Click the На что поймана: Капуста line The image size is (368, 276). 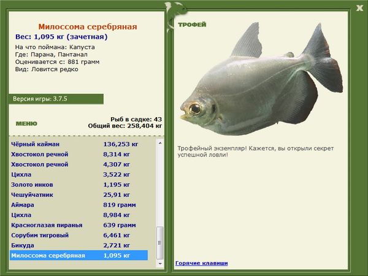coord(55,47)
